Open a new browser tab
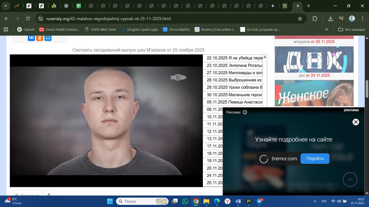The width and height of the screenshot is (369, 207). click(x=308, y=6)
